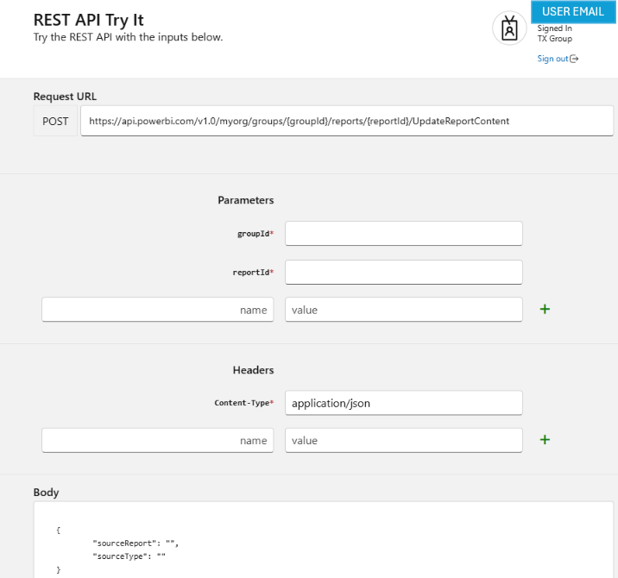This screenshot has width=618, height=578.
Task: Select the reportId input field
Action: coord(403,273)
